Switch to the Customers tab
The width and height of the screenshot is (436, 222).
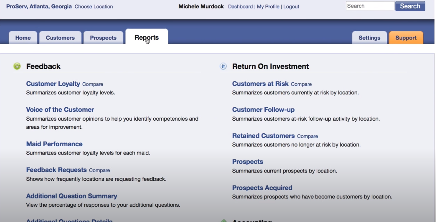coord(60,38)
